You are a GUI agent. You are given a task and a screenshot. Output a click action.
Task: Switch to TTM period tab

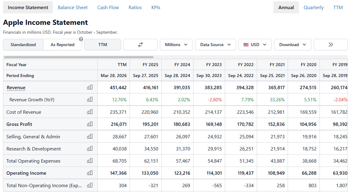click(x=338, y=7)
